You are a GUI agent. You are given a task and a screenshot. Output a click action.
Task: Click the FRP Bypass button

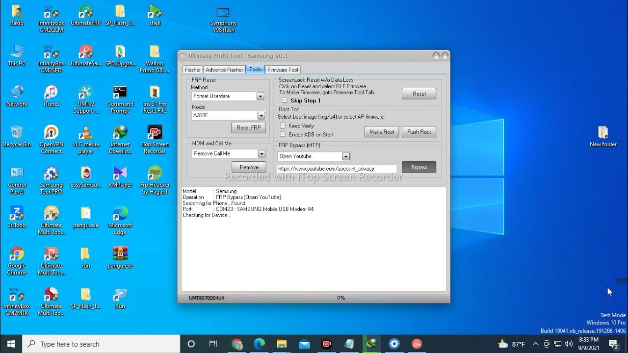coord(419,167)
